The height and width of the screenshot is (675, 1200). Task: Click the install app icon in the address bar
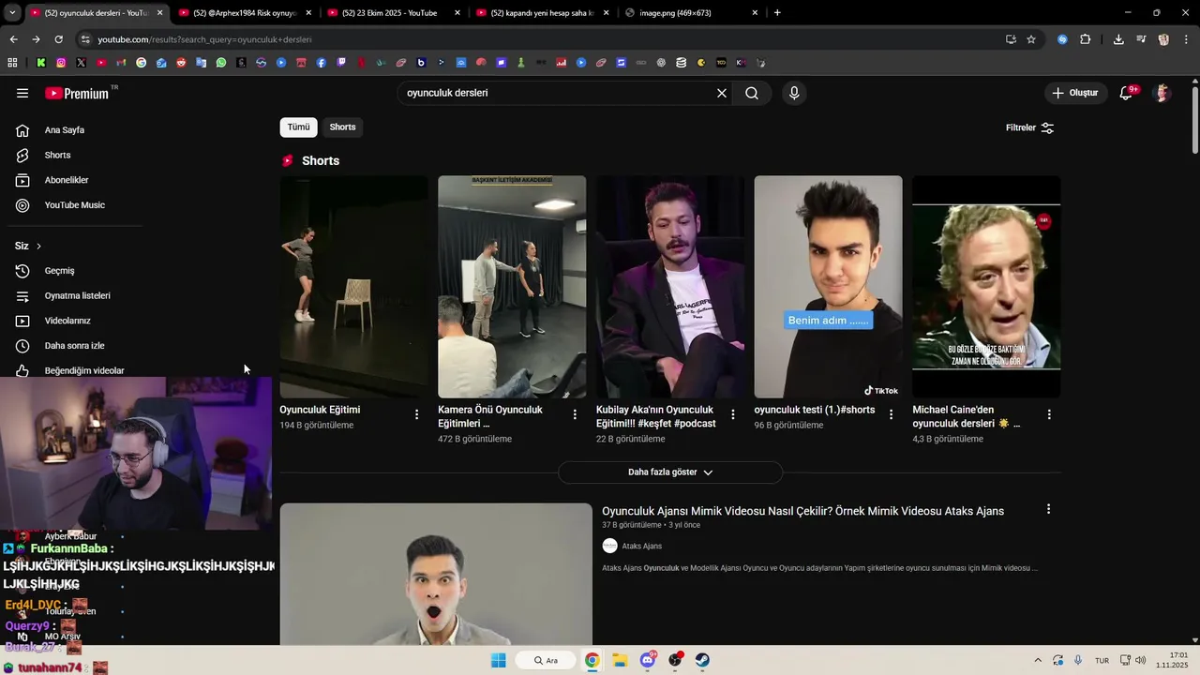1011,39
